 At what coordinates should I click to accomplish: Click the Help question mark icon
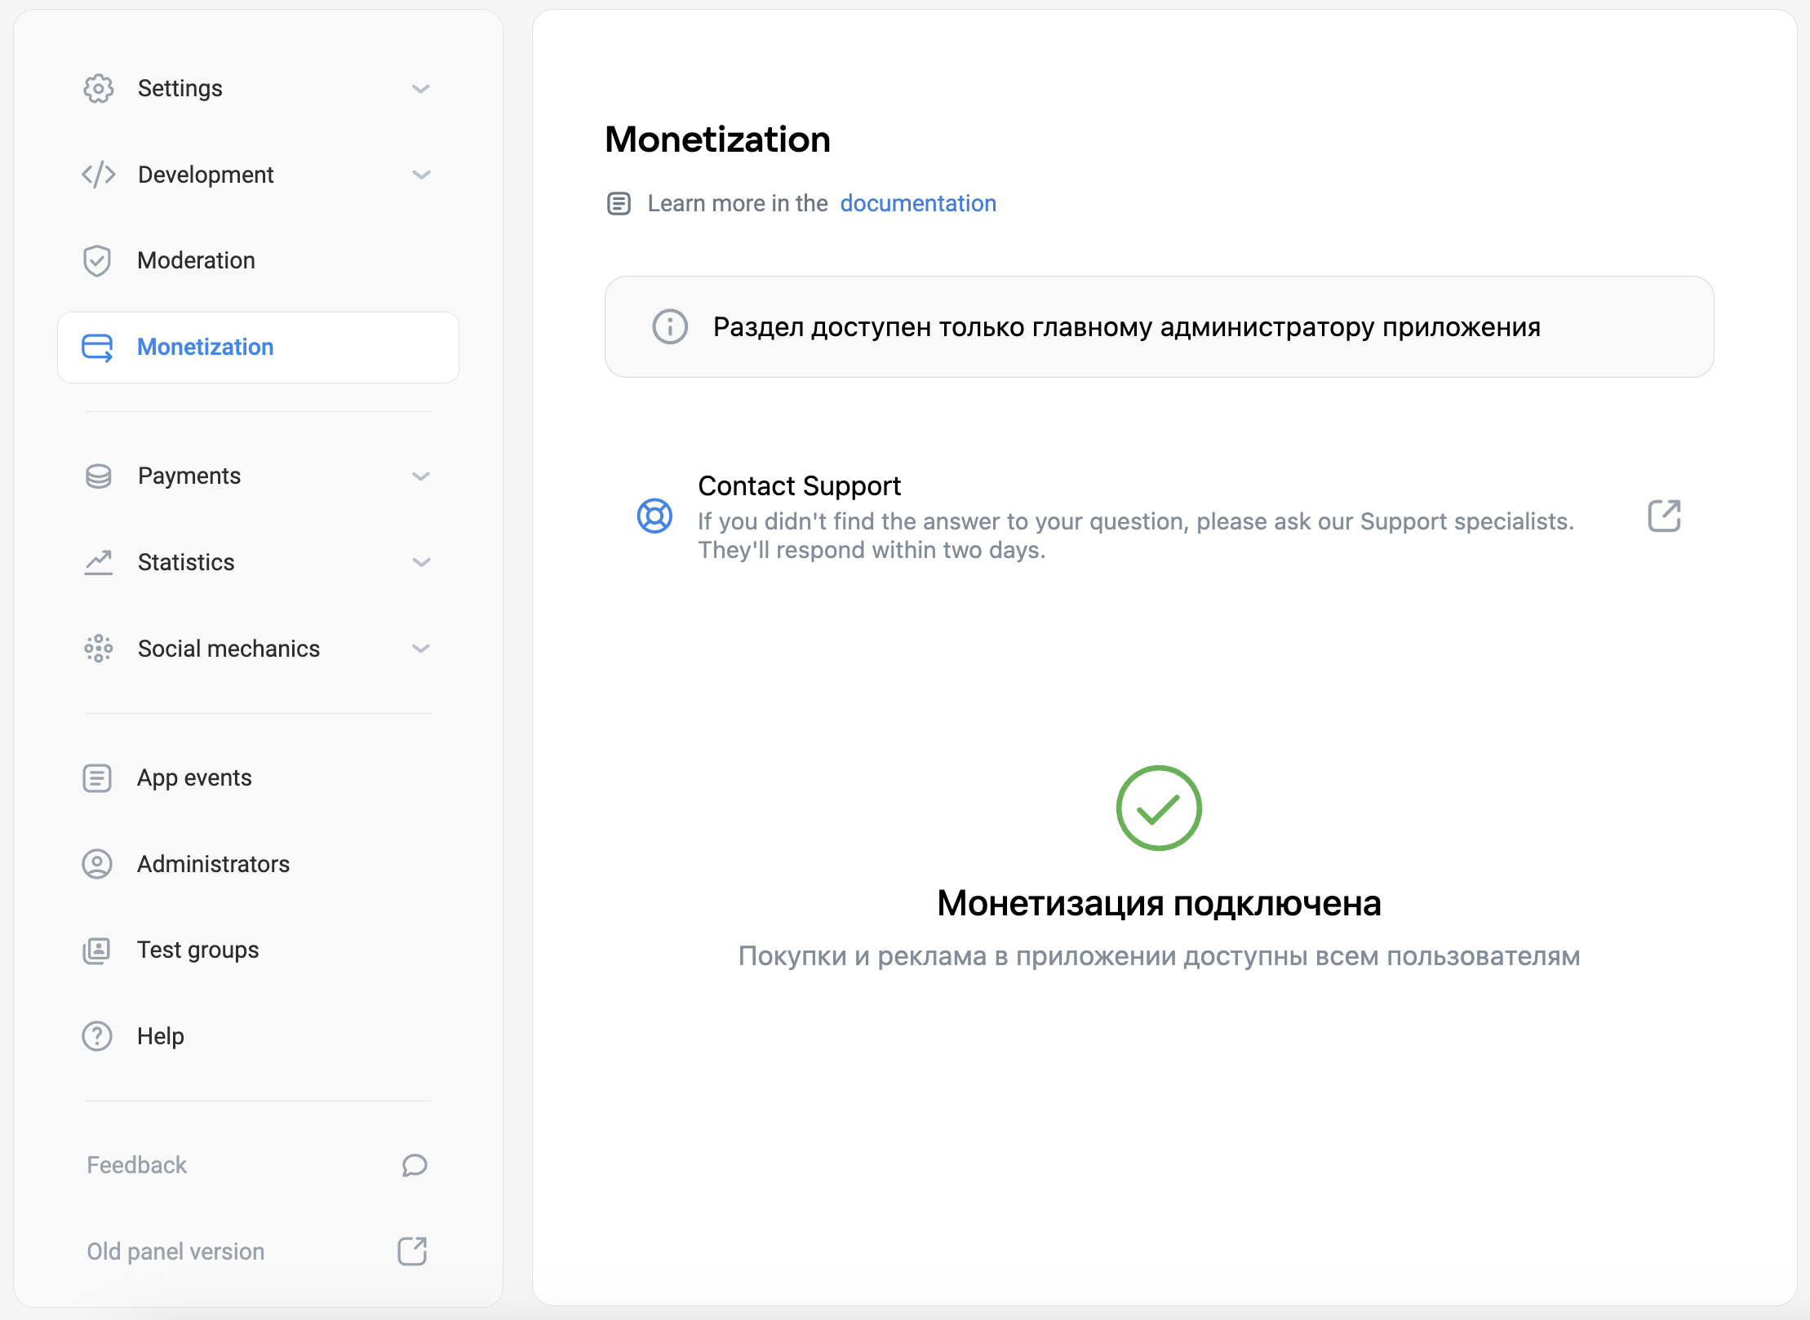tap(97, 1036)
